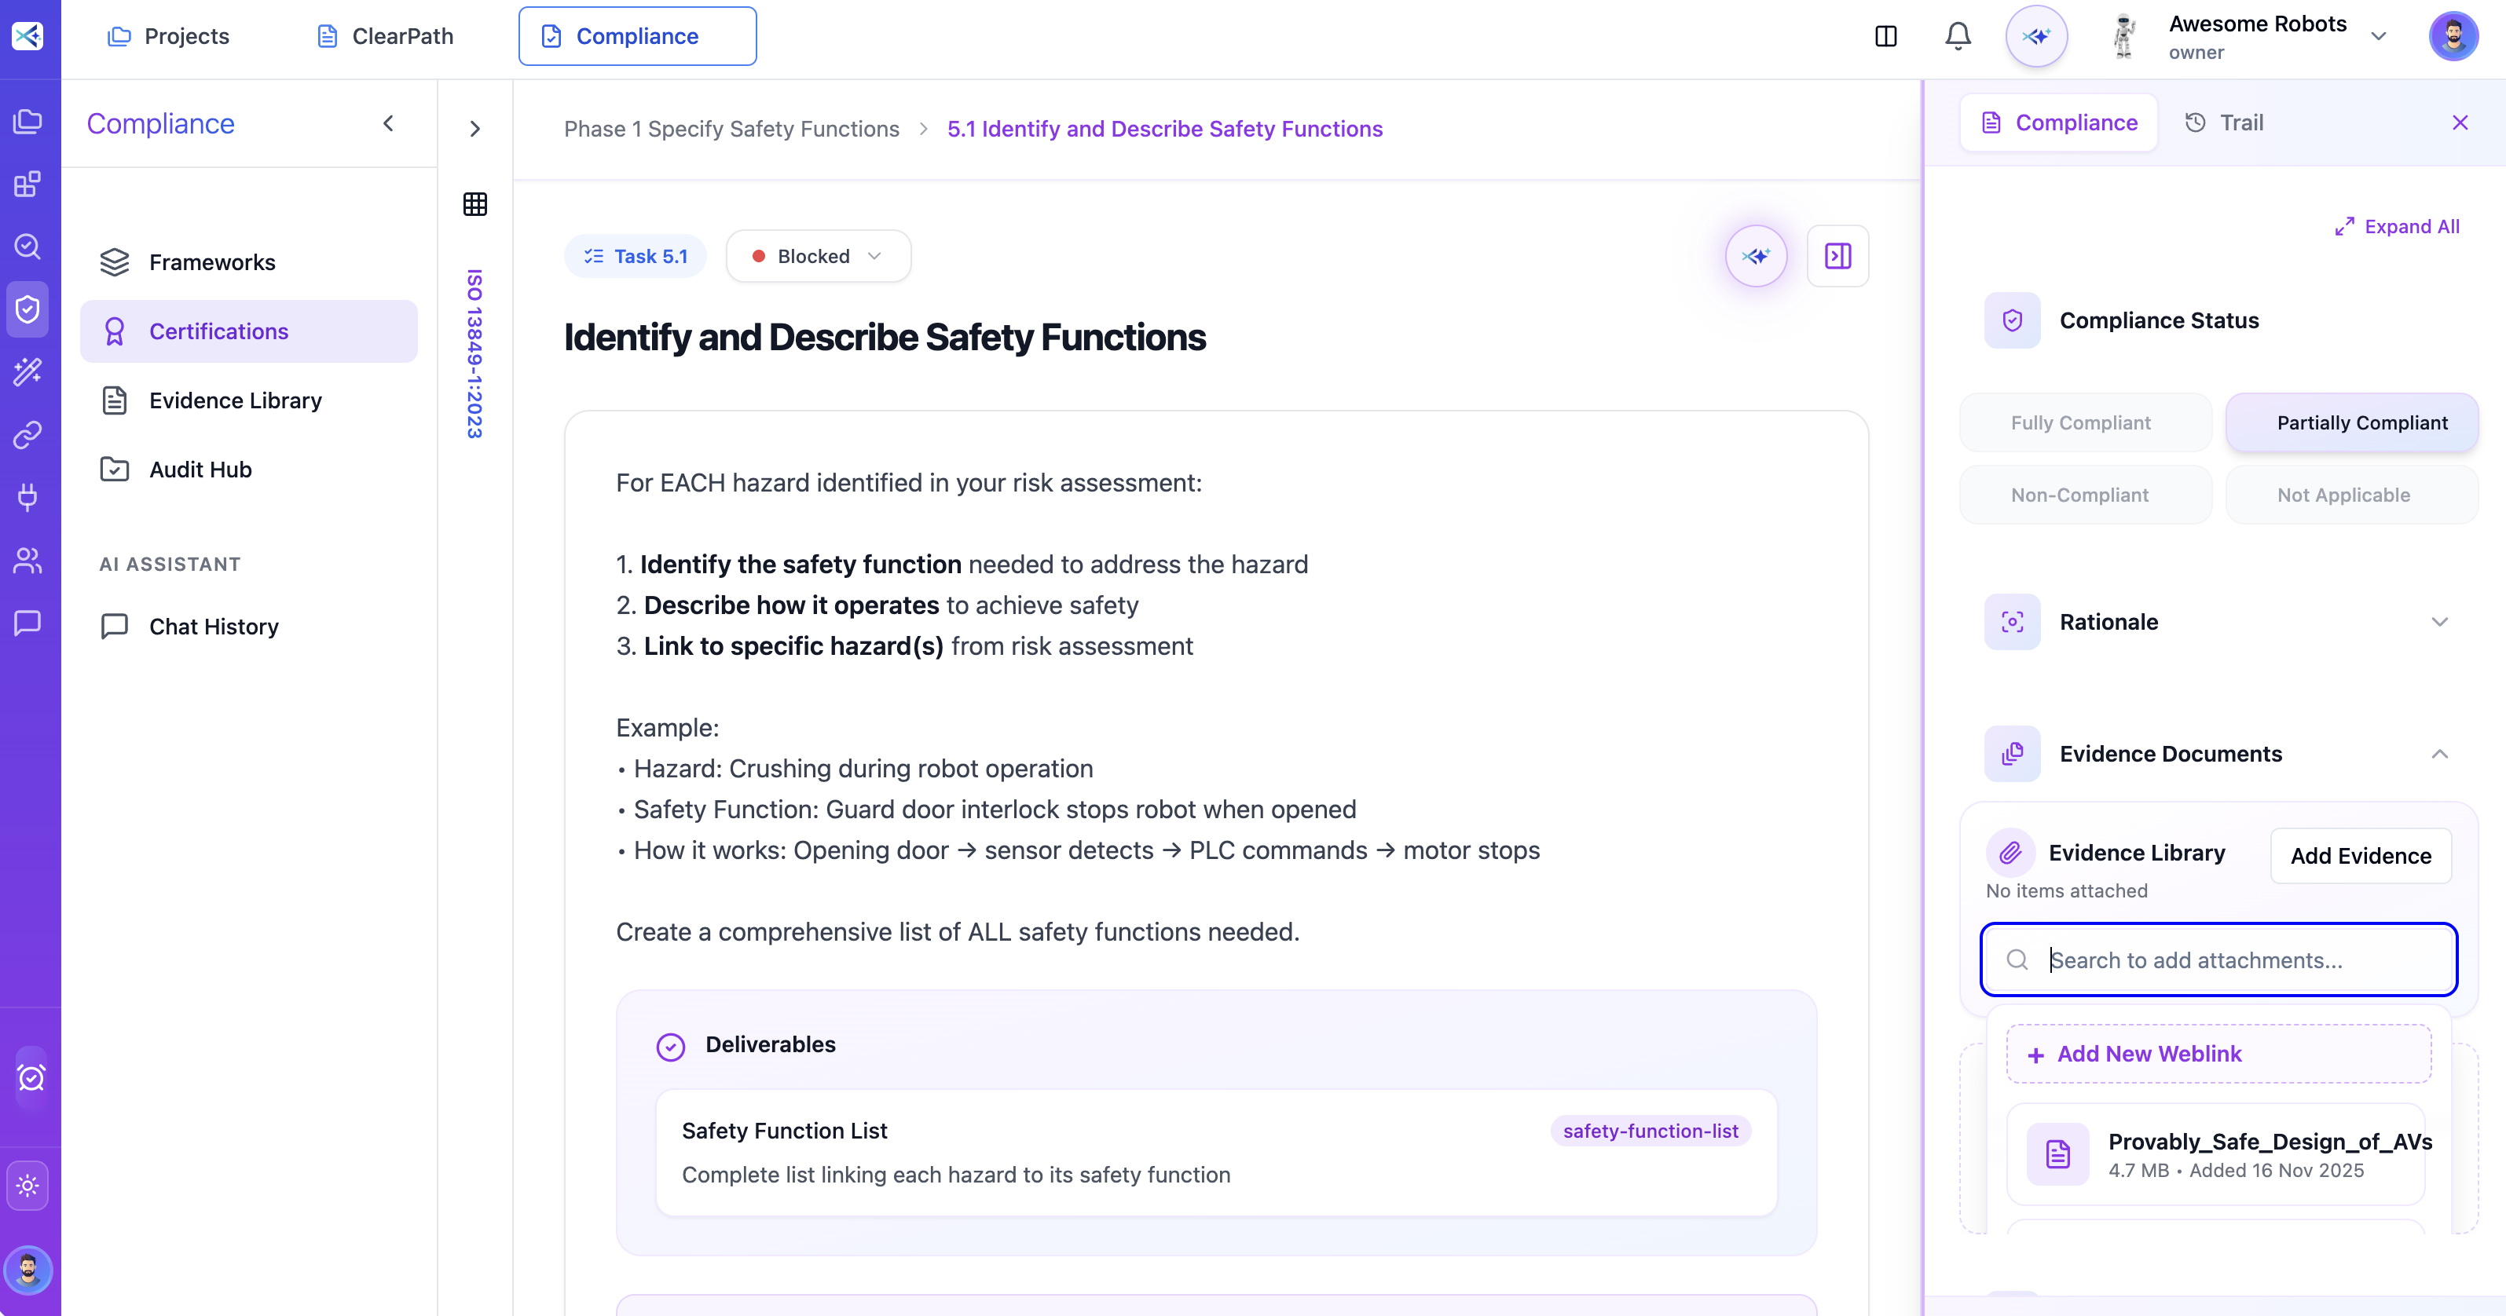This screenshot has width=2506, height=1316.
Task: Click the Add Evidence button
Action: click(x=2361, y=856)
